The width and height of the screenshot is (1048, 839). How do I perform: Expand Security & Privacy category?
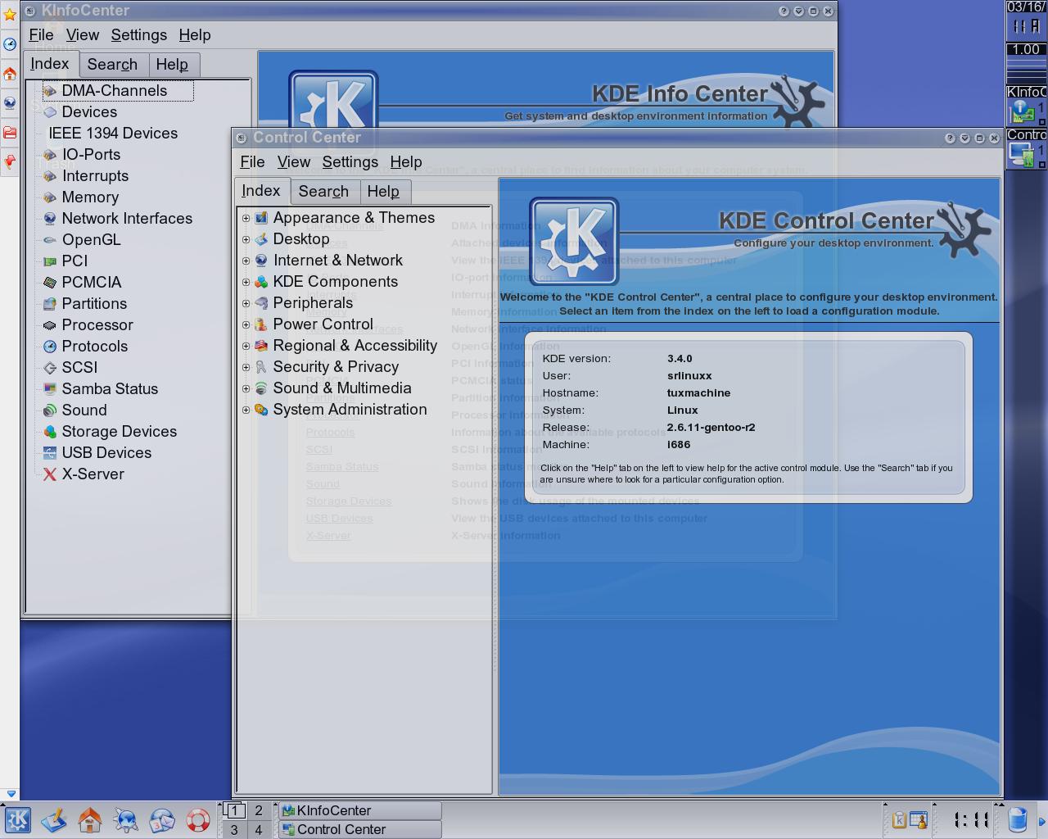coord(246,367)
